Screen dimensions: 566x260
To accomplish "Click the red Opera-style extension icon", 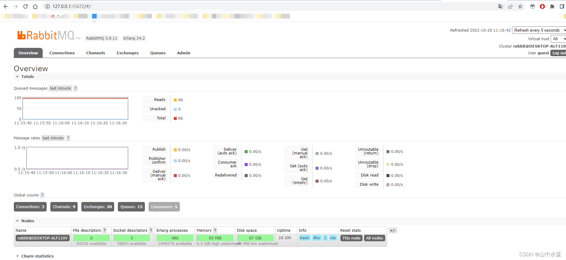I will [542, 6].
